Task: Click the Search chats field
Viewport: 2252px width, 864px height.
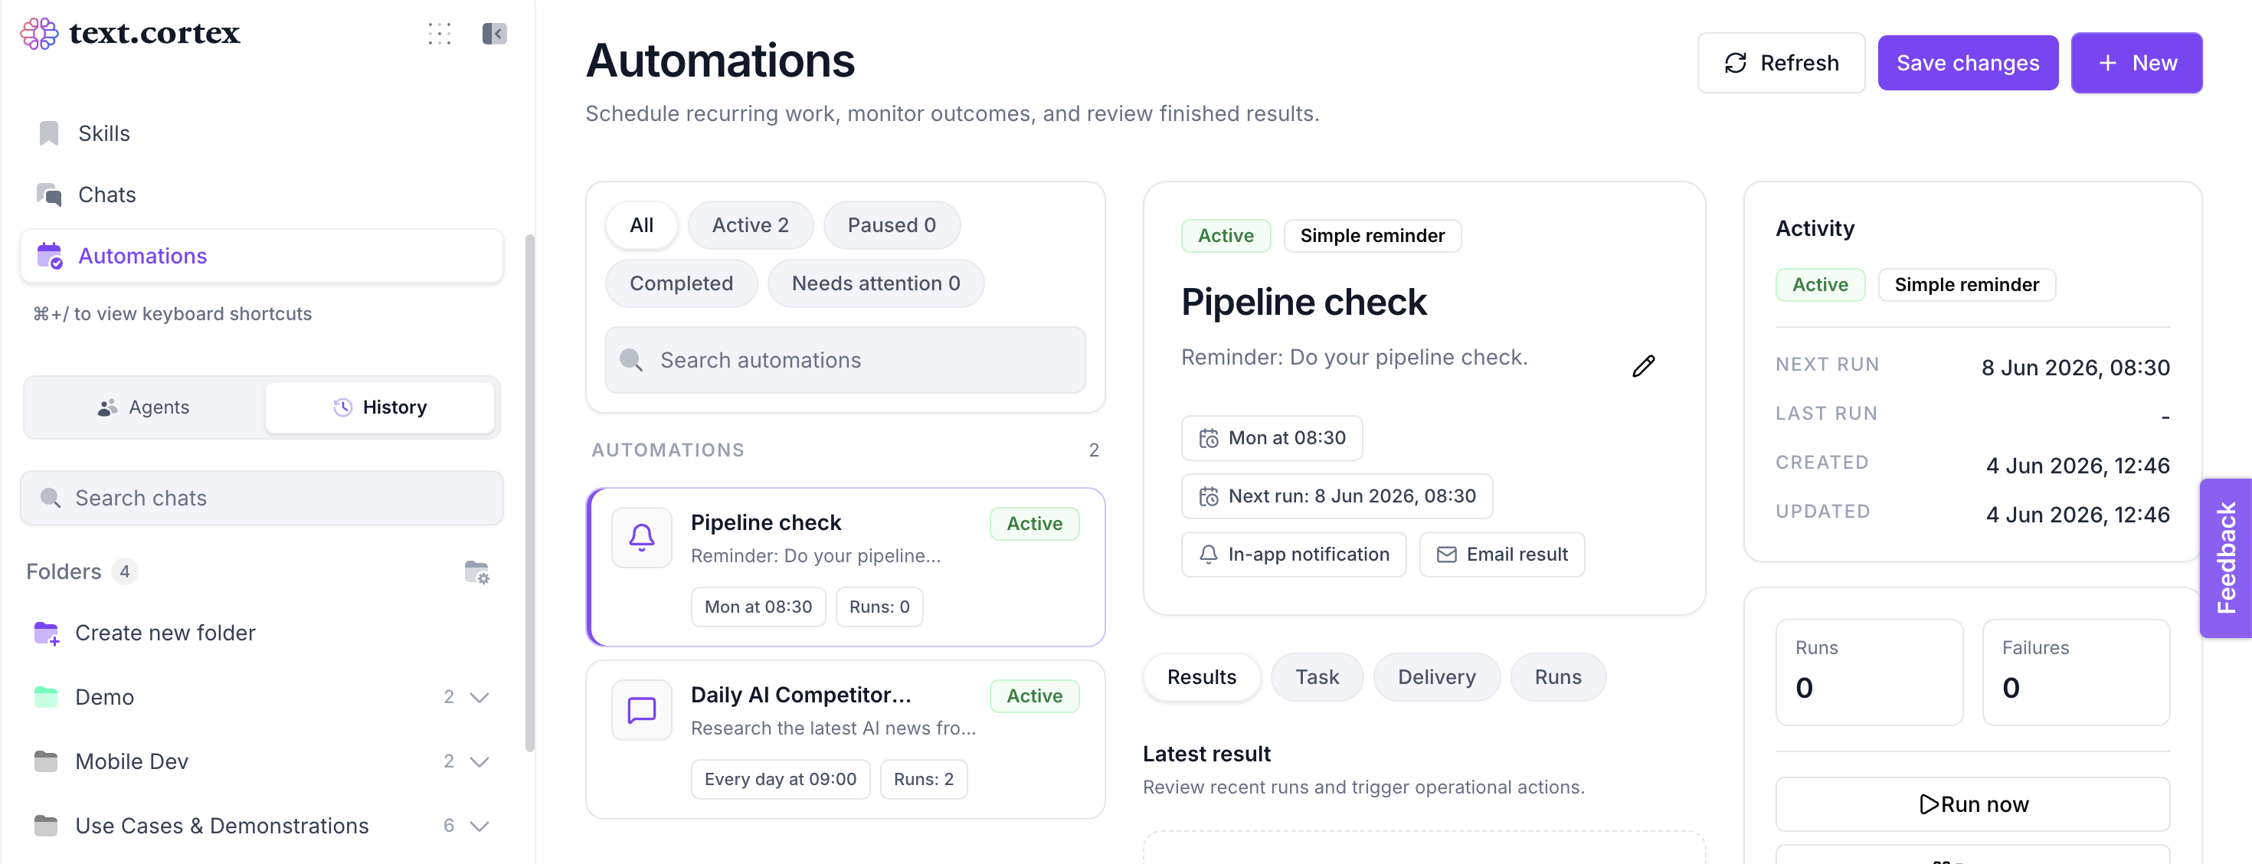Action: (x=261, y=498)
